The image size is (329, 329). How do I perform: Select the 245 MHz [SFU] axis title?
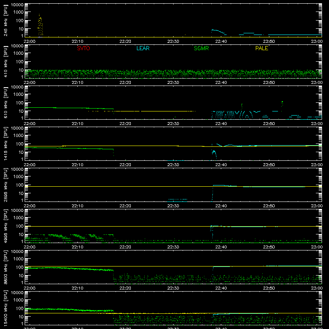point(6,20)
